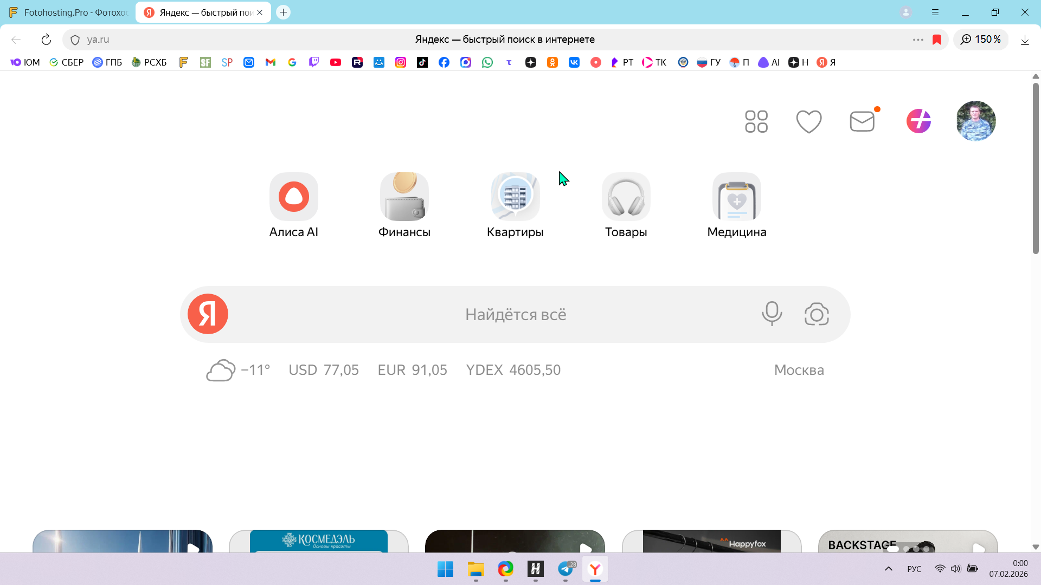Screen dimensions: 1041x585
Task: Open page zoom 150% control
Action: click(981, 40)
